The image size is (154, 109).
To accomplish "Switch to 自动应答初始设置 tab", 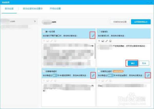I will tap(32, 8).
